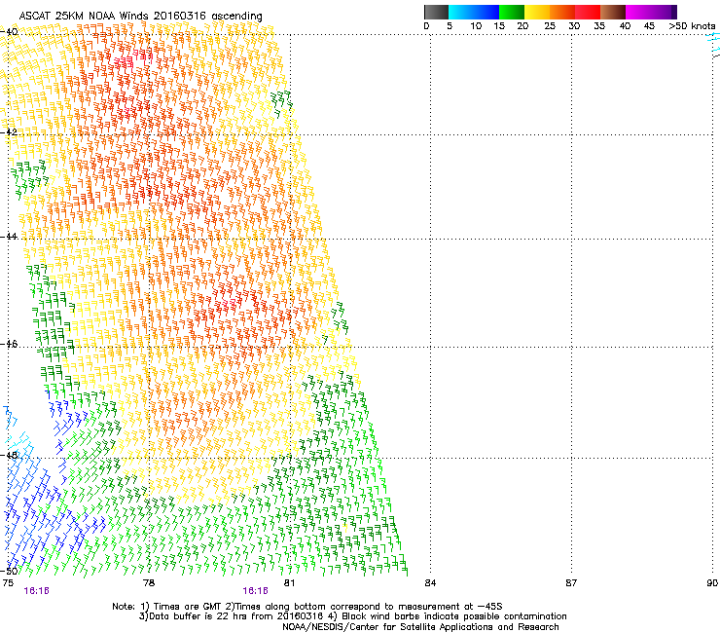Click the purple '16:16' time left of longitude 81
Screen dimensions: 720x633
pyautogui.click(x=255, y=591)
